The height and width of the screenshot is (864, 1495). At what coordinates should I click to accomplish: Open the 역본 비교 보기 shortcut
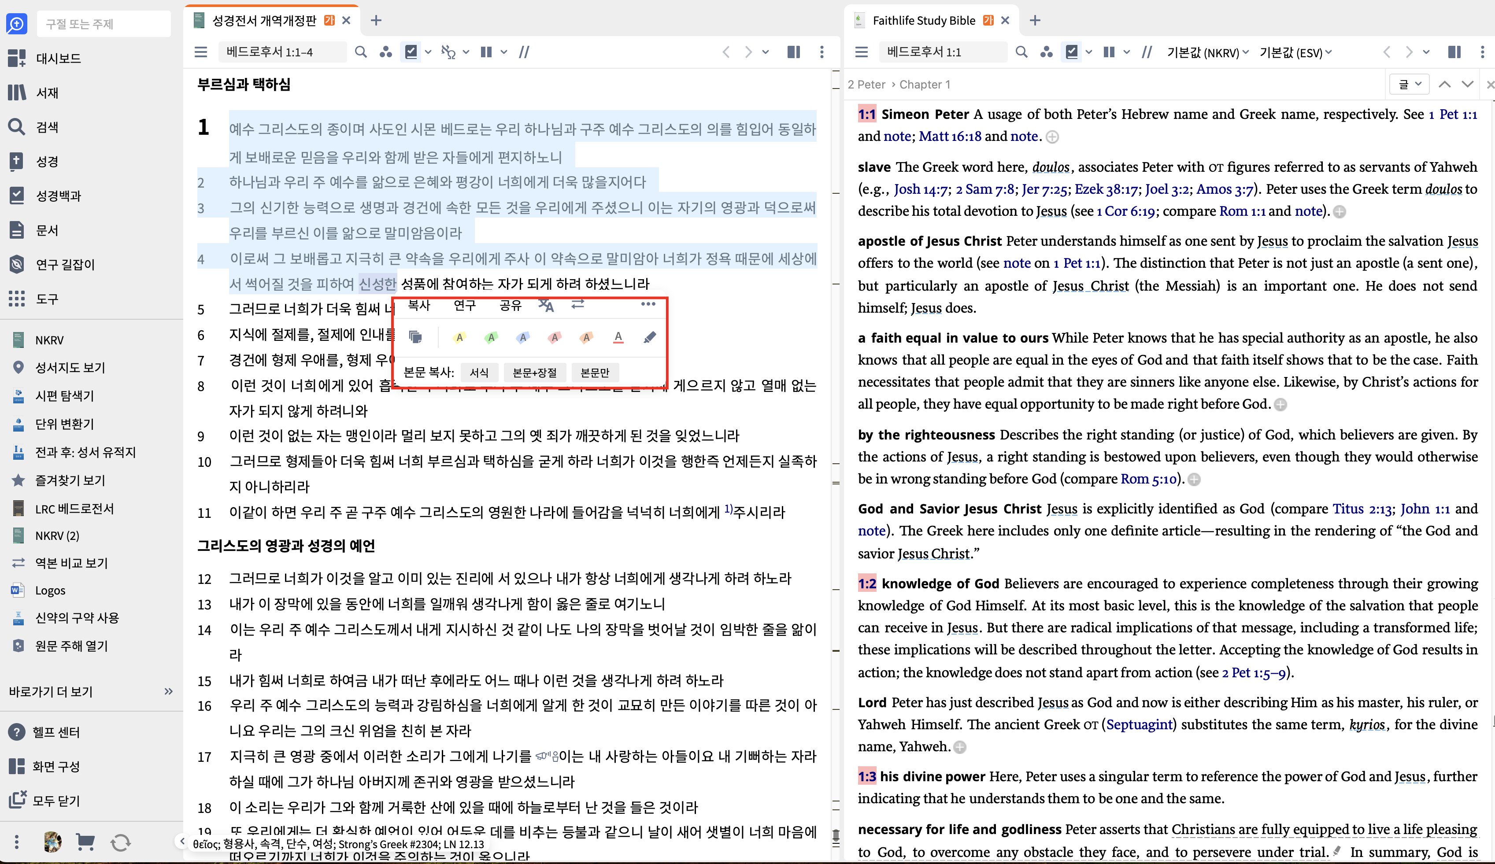click(60, 563)
